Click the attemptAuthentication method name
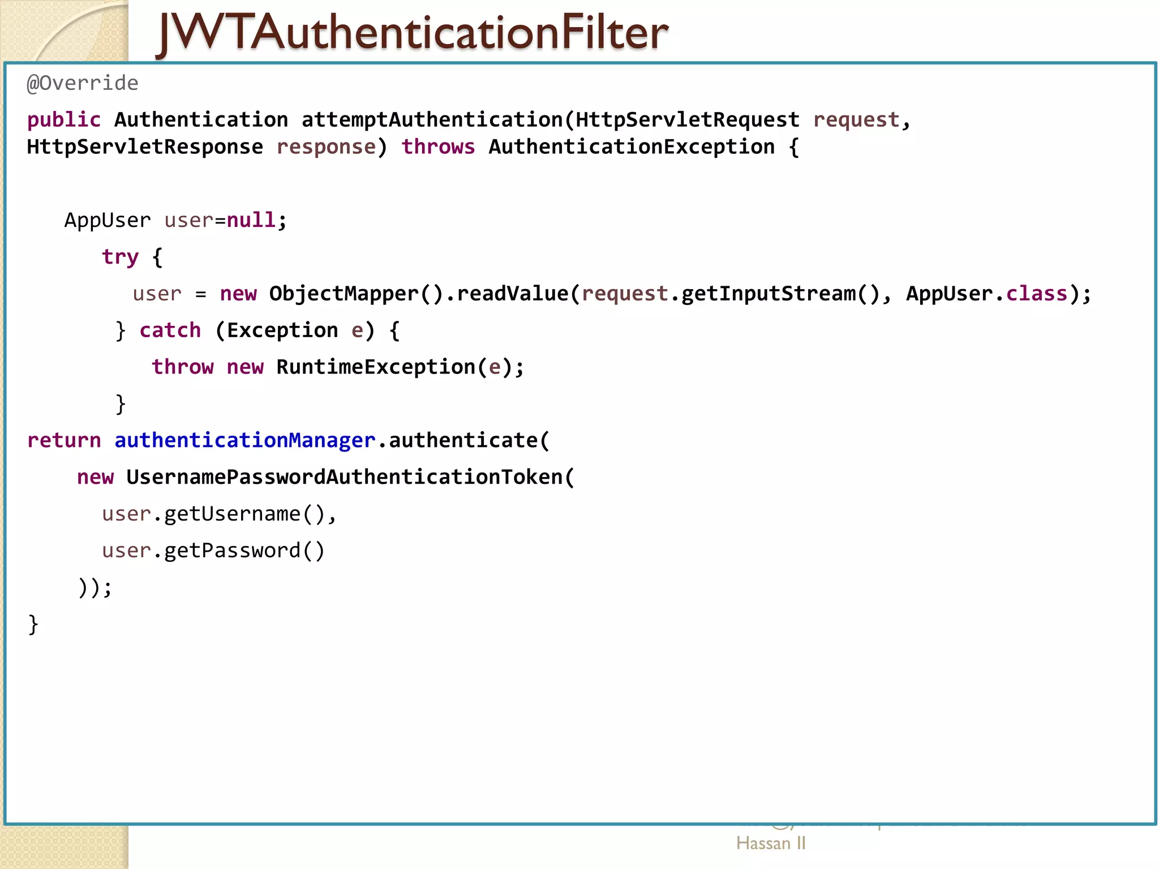 click(x=432, y=119)
